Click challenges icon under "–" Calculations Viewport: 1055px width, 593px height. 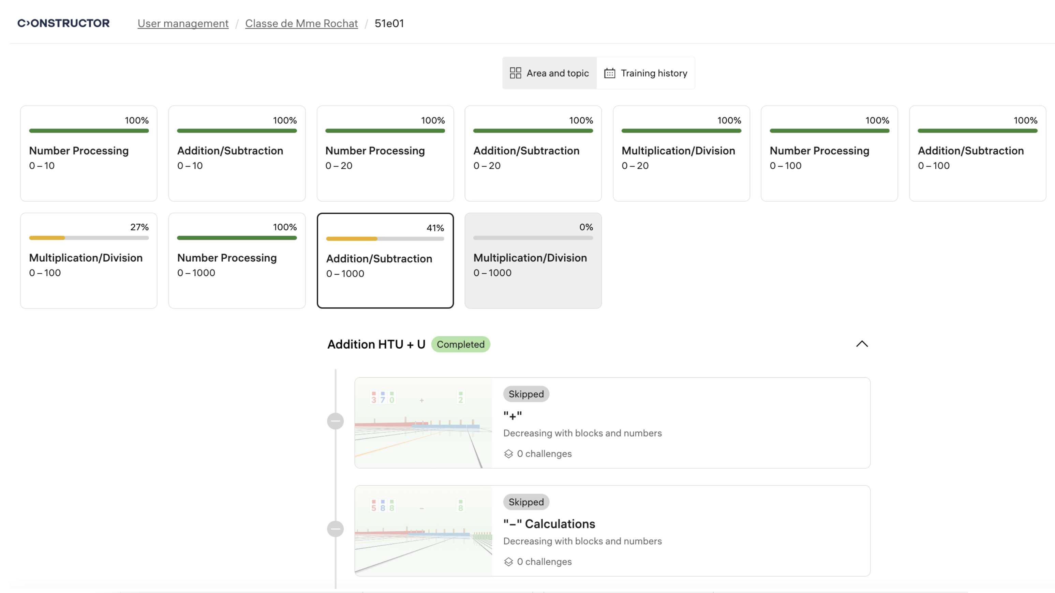508,562
